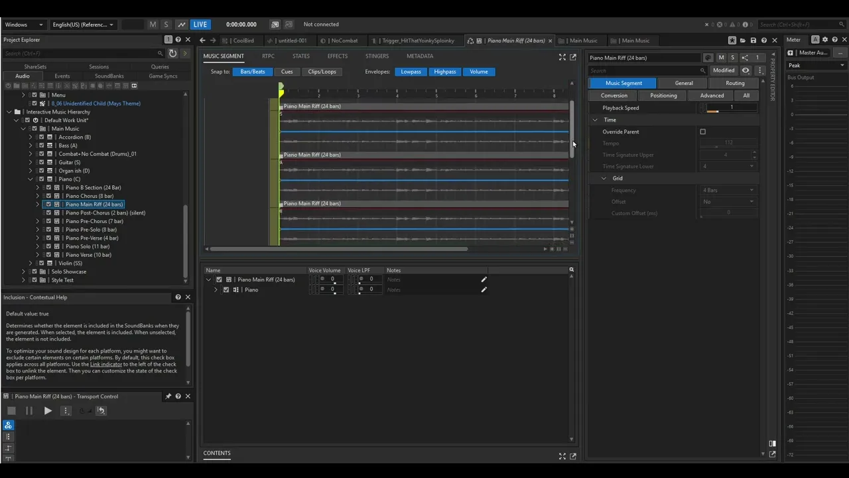849x478 pixels.
Task: Save the project with the disk icon
Action: click(x=753, y=40)
